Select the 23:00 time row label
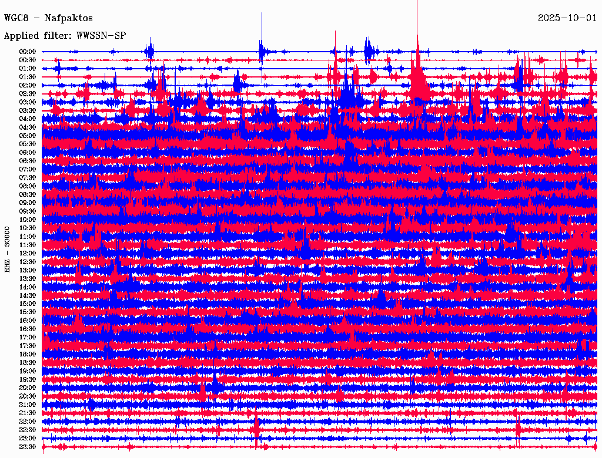The height and width of the screenshot is (458, 602). click(28, 439)
